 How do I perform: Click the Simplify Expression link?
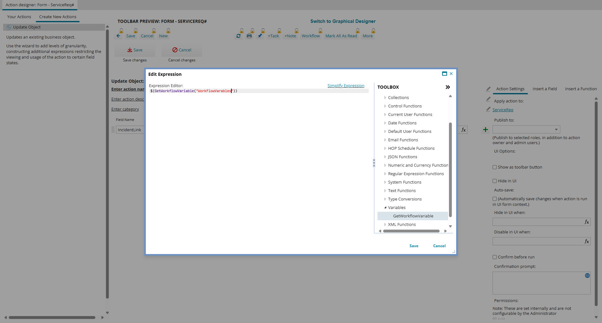[x=346, y=86]
